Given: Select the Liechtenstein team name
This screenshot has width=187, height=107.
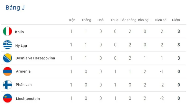Looking at the screenshot, I should tap(28, 99).
